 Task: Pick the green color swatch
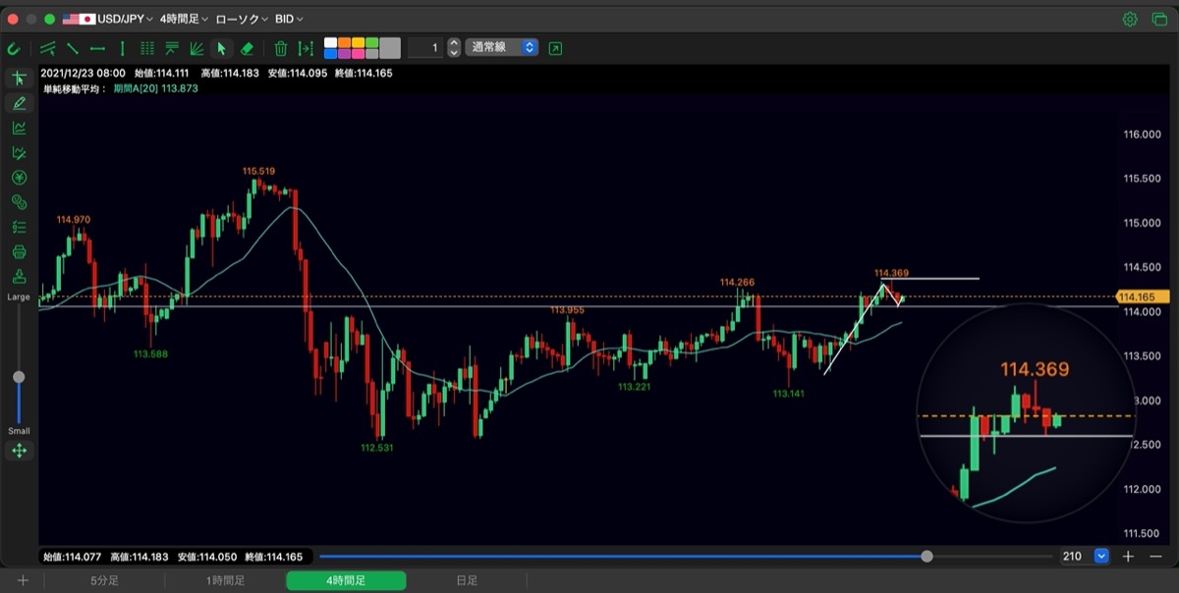(372, 42)
